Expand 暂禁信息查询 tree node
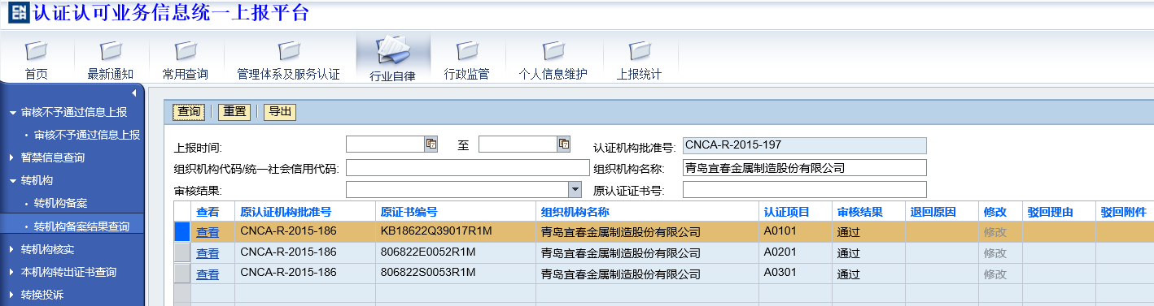Image resolution: width=1154 pixels, height=306 pixels. (x=11, y=157)
